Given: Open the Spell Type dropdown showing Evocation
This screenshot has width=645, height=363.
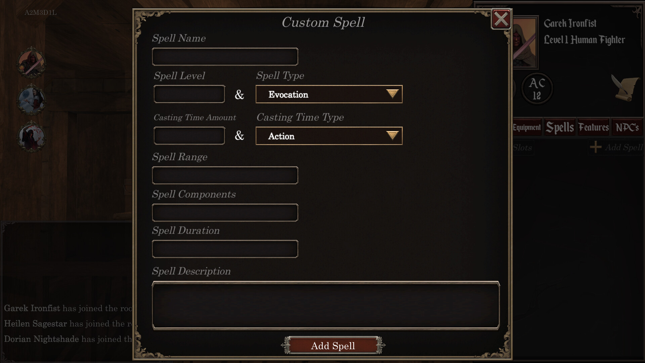Looking at the screenshot, I should click(x=329, y=94).
